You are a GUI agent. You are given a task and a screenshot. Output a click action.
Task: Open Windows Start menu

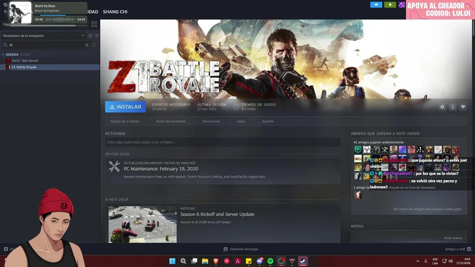coord(172,261)
